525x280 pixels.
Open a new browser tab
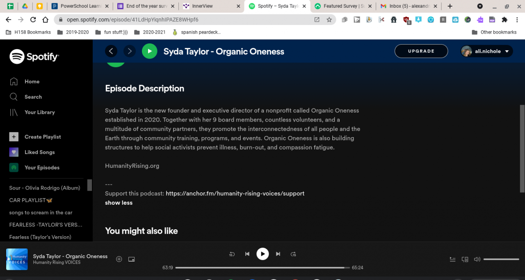[450, 6]
